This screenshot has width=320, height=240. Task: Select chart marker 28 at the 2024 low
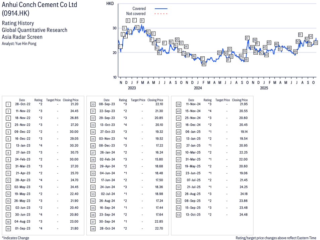(x=204, y=64)
